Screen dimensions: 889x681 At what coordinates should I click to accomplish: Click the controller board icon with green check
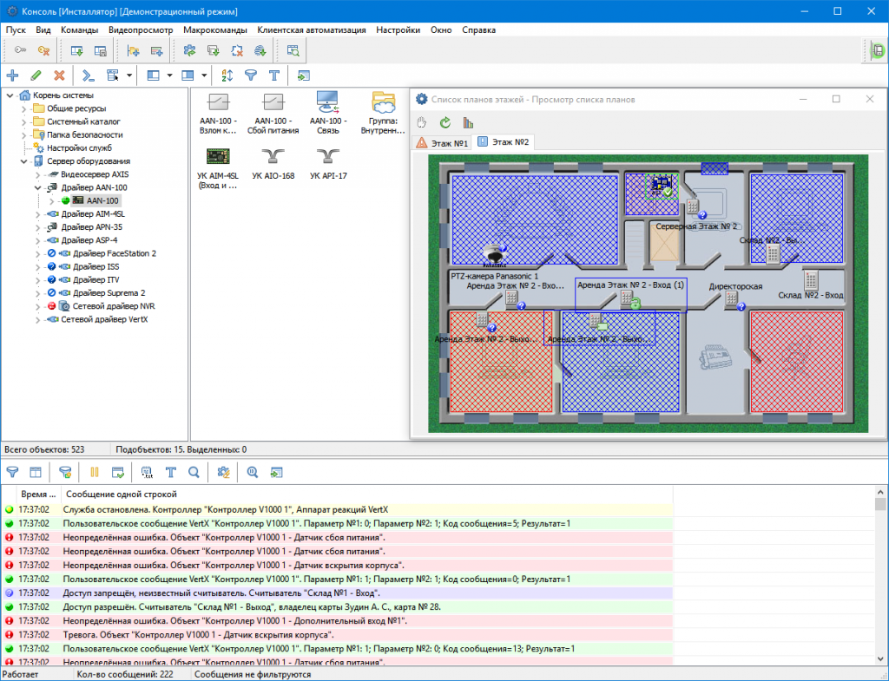(661, 185)
